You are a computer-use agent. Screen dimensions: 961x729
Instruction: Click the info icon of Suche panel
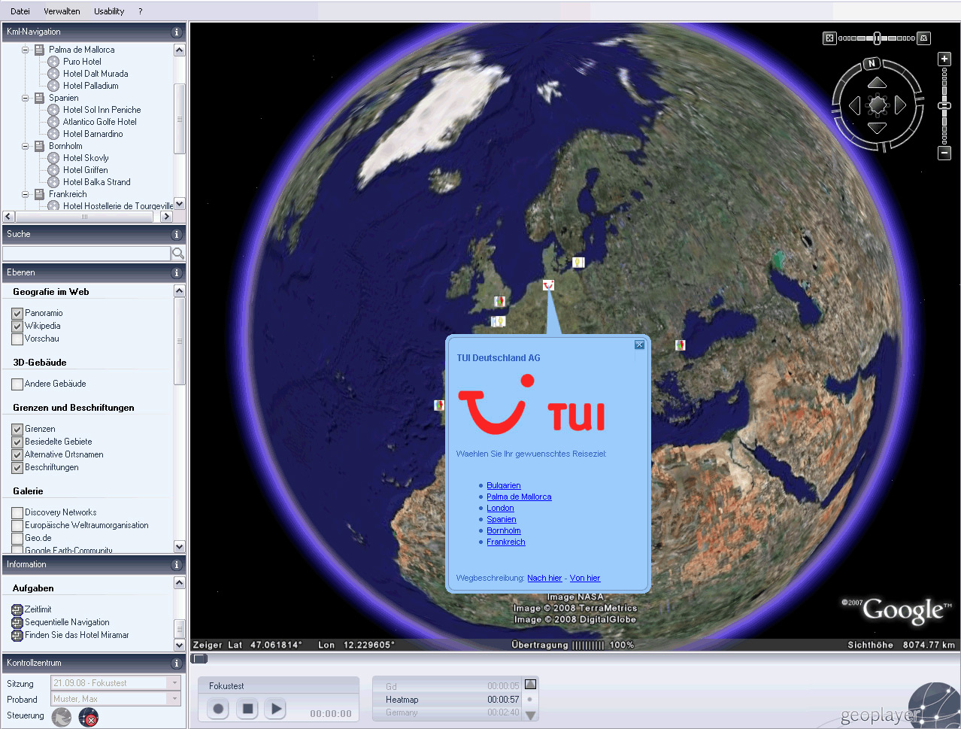click(x=177, y=235)
